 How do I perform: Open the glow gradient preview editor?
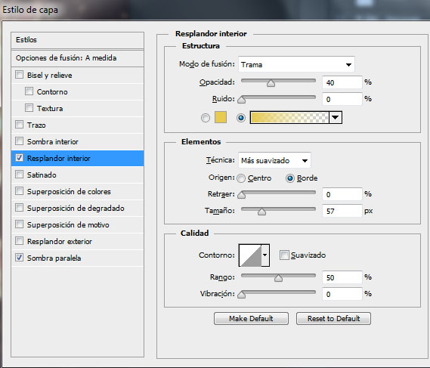[289, 117]
